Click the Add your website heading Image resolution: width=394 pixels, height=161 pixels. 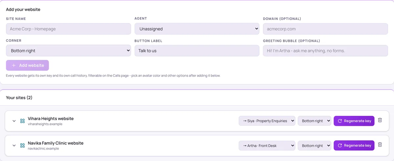(23, 9)
